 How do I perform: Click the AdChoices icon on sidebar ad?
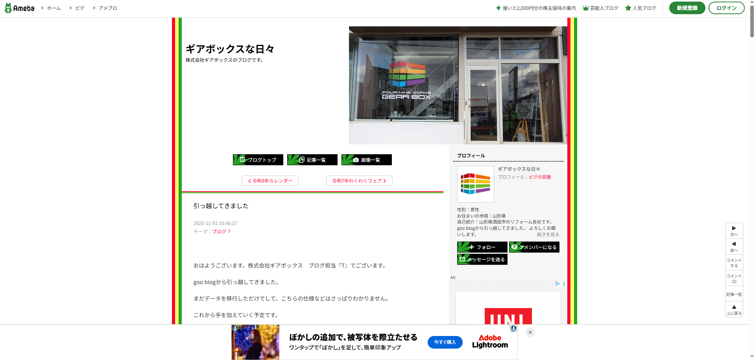[557, 284]
